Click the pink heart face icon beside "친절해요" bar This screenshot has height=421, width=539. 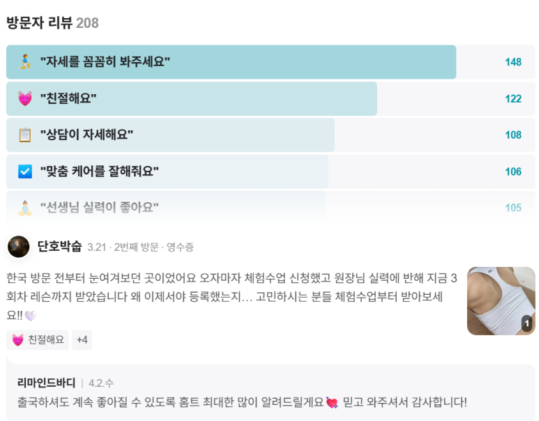pos(25,99)
